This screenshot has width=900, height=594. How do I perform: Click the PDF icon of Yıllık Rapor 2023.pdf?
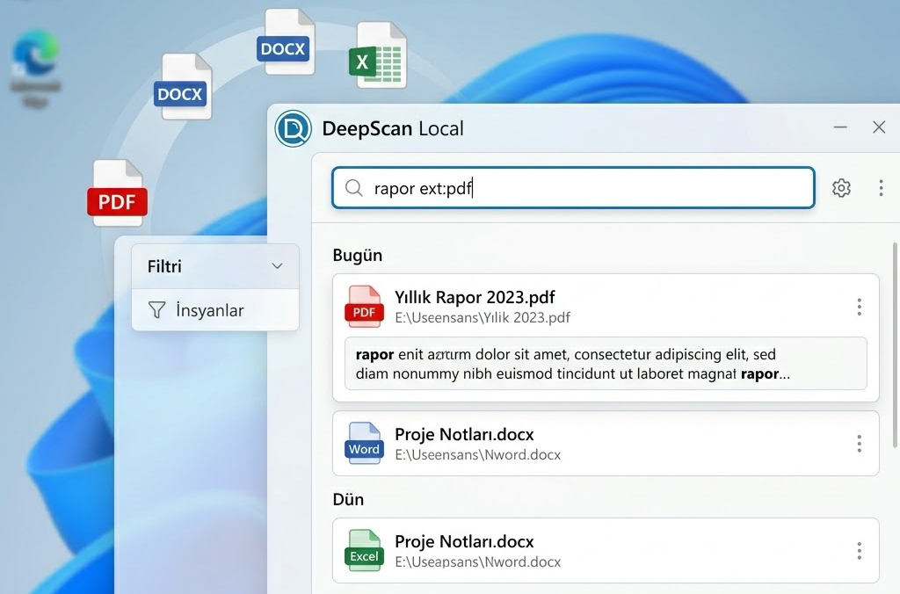click(364, 307)
